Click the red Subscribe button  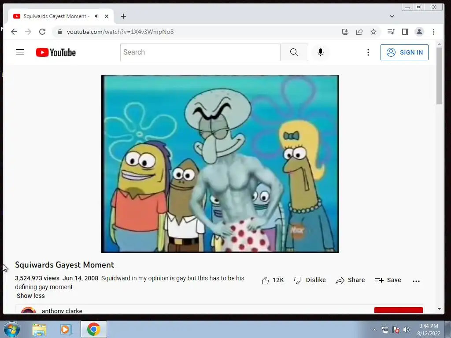[x=398, y=310]
